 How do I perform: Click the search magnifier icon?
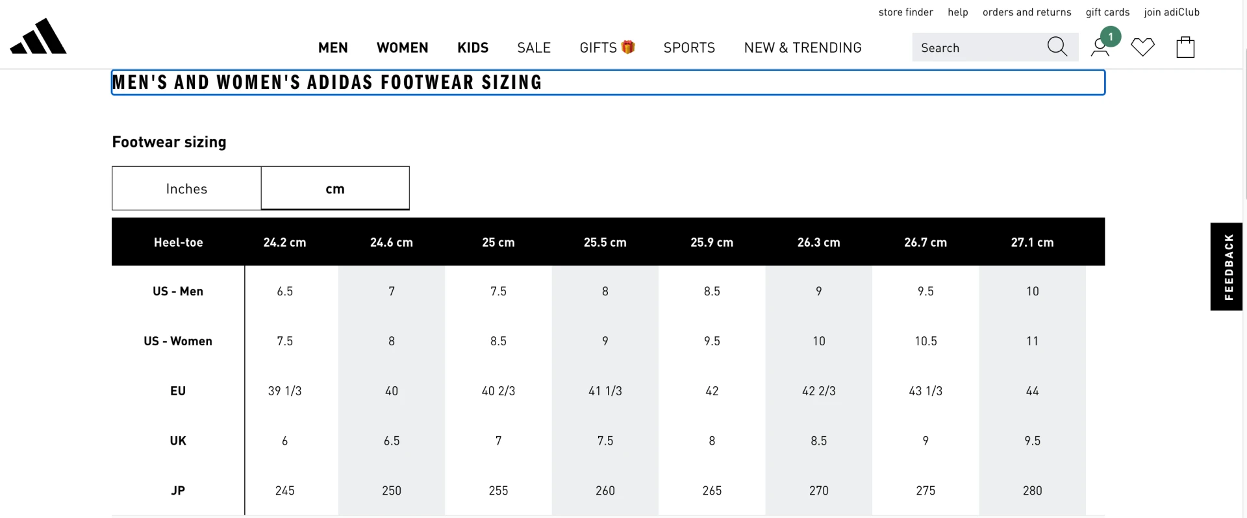tap(1057, 47)
